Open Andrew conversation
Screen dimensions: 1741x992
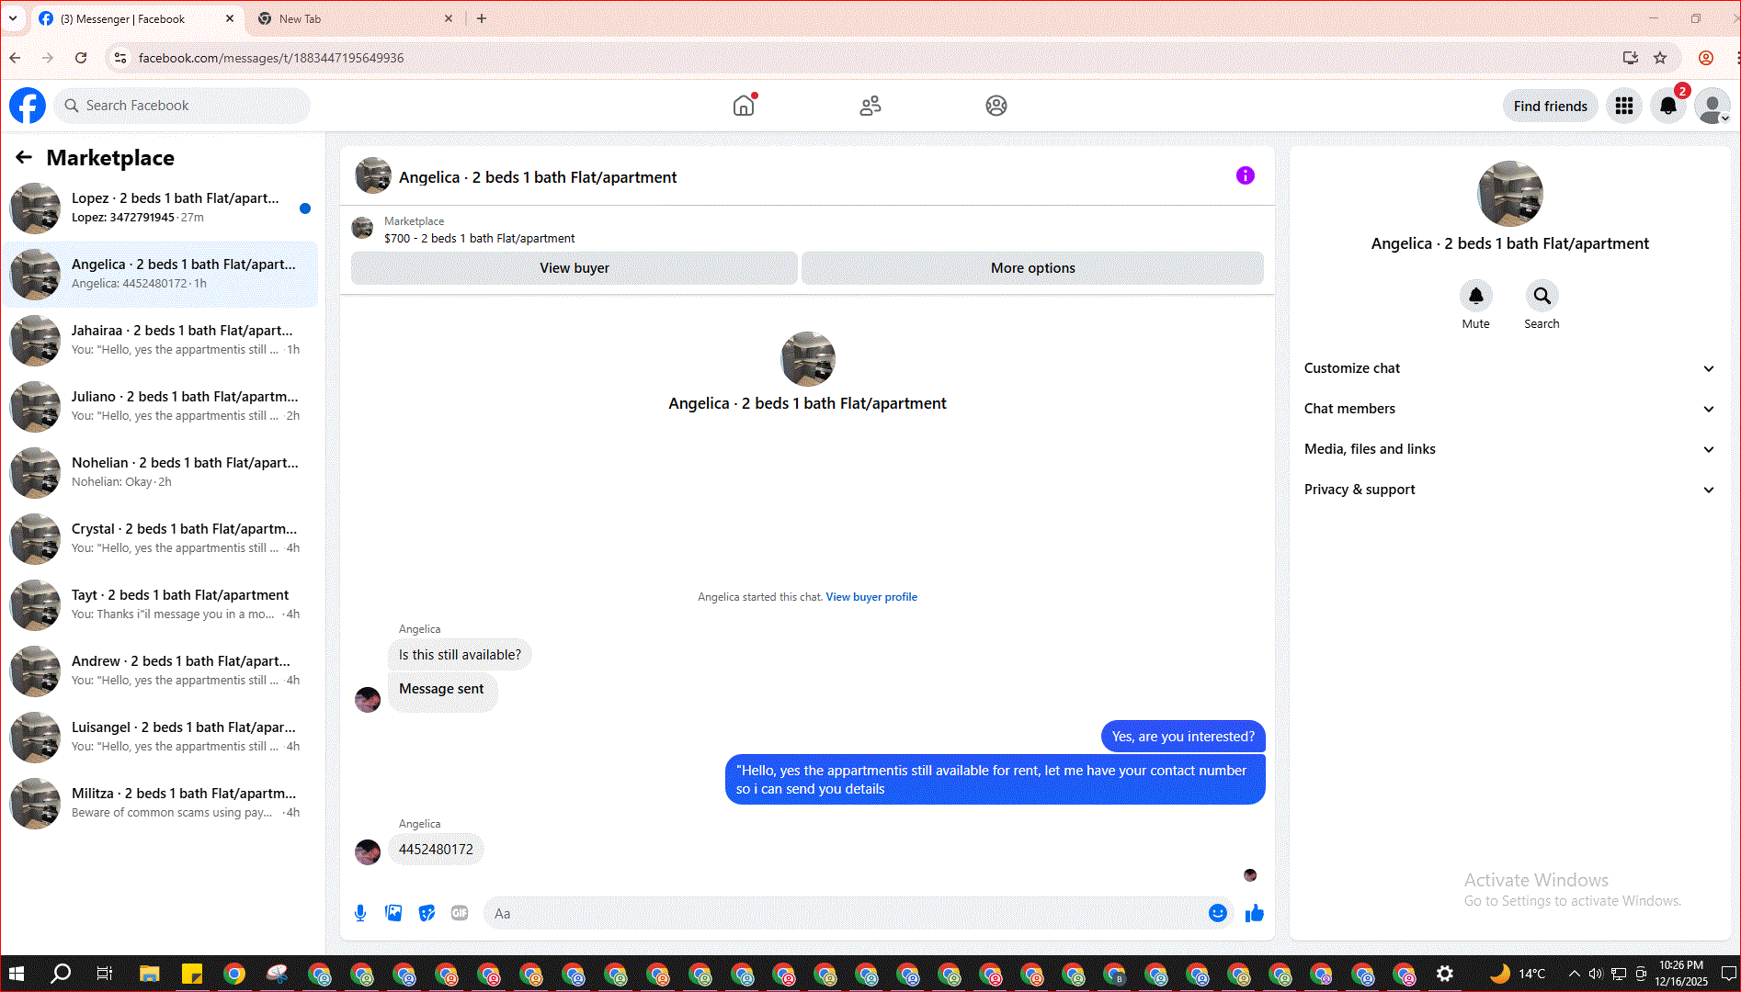click(x=162, y=671)
